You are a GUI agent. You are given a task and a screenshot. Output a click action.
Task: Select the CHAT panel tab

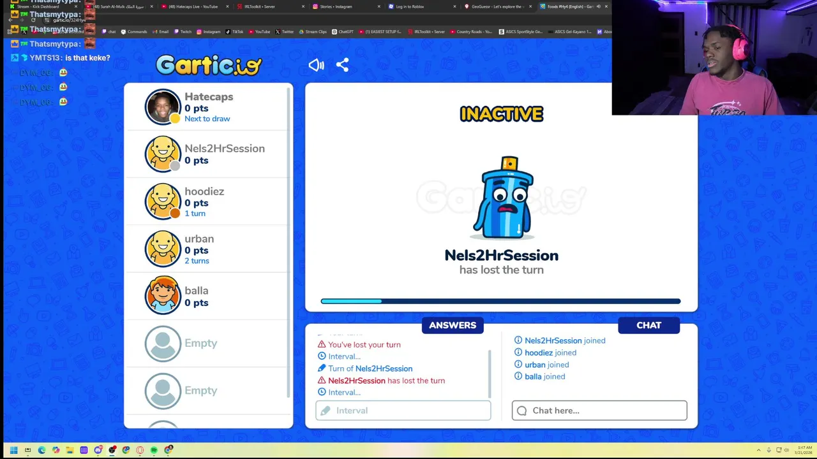tap(648, 325)
